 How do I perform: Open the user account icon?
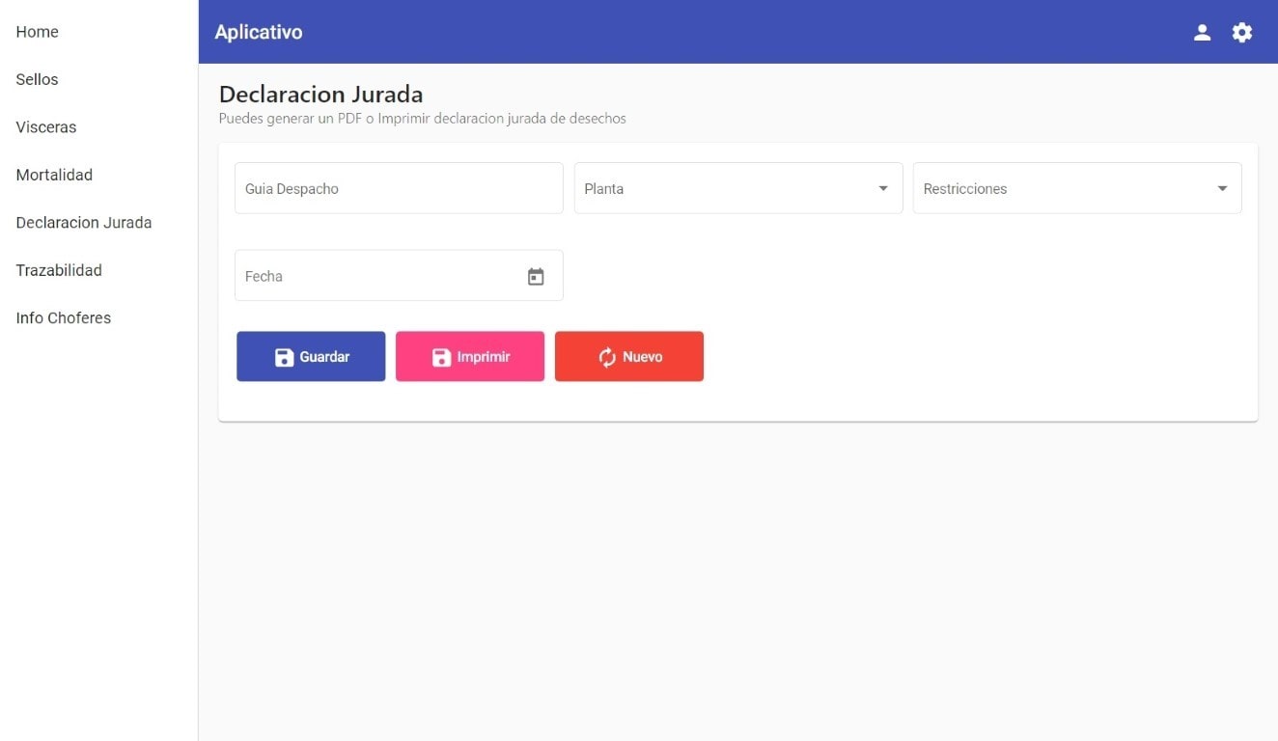(x=1202, y=32)
